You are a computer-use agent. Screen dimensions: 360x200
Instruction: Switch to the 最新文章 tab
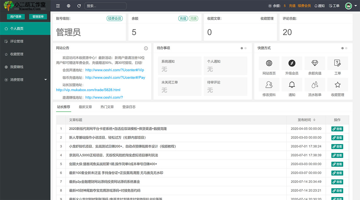(x=85, y=107)
